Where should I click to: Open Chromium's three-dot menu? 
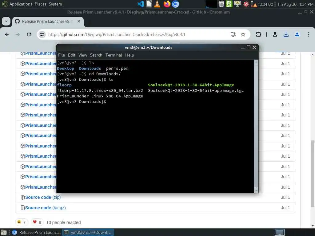(308, 34)
